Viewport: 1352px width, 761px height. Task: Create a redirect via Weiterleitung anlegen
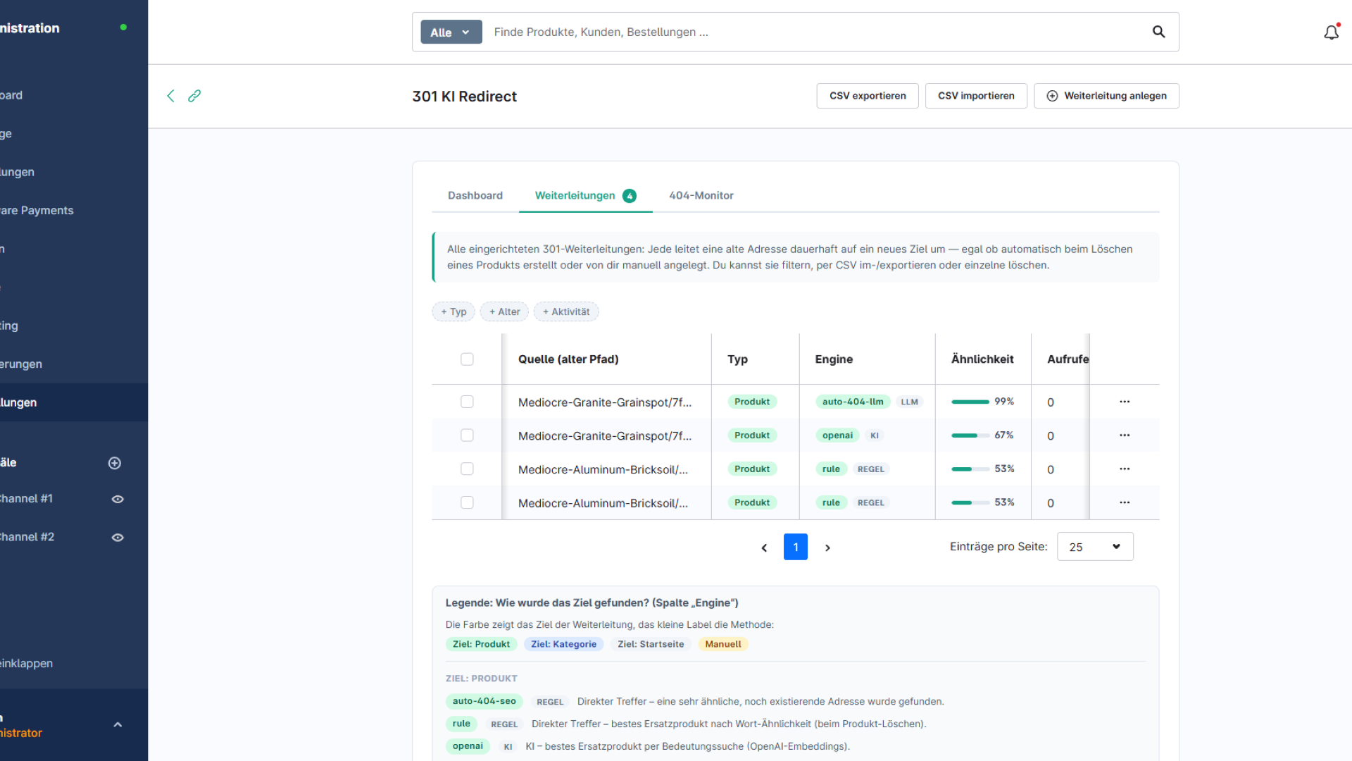pyautogui.click(x=1106, y=96)
